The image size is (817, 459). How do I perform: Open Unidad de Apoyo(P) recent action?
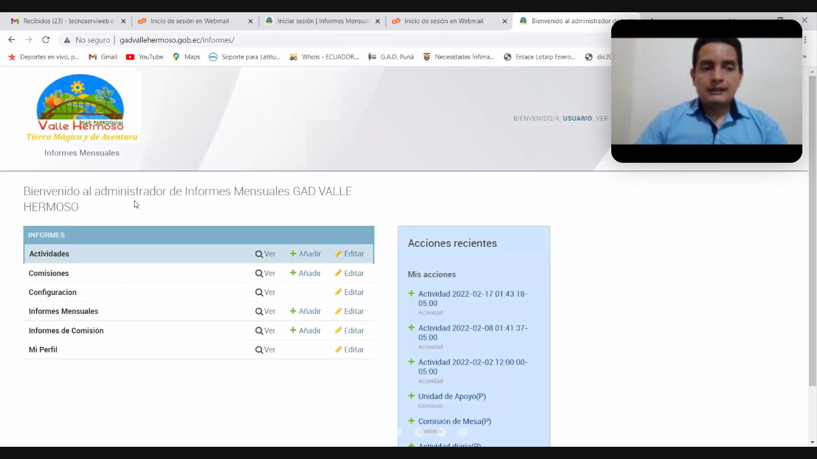pos(452,397)
